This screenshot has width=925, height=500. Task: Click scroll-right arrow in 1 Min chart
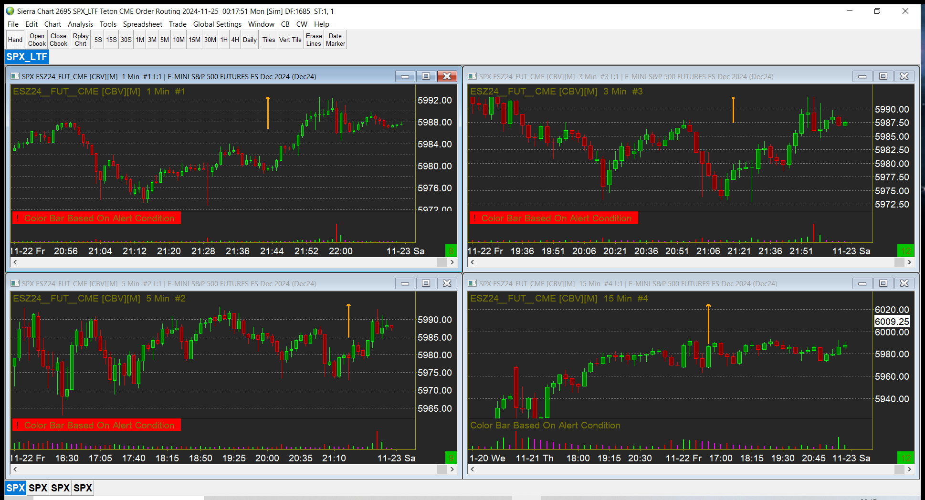click(452, 262)
